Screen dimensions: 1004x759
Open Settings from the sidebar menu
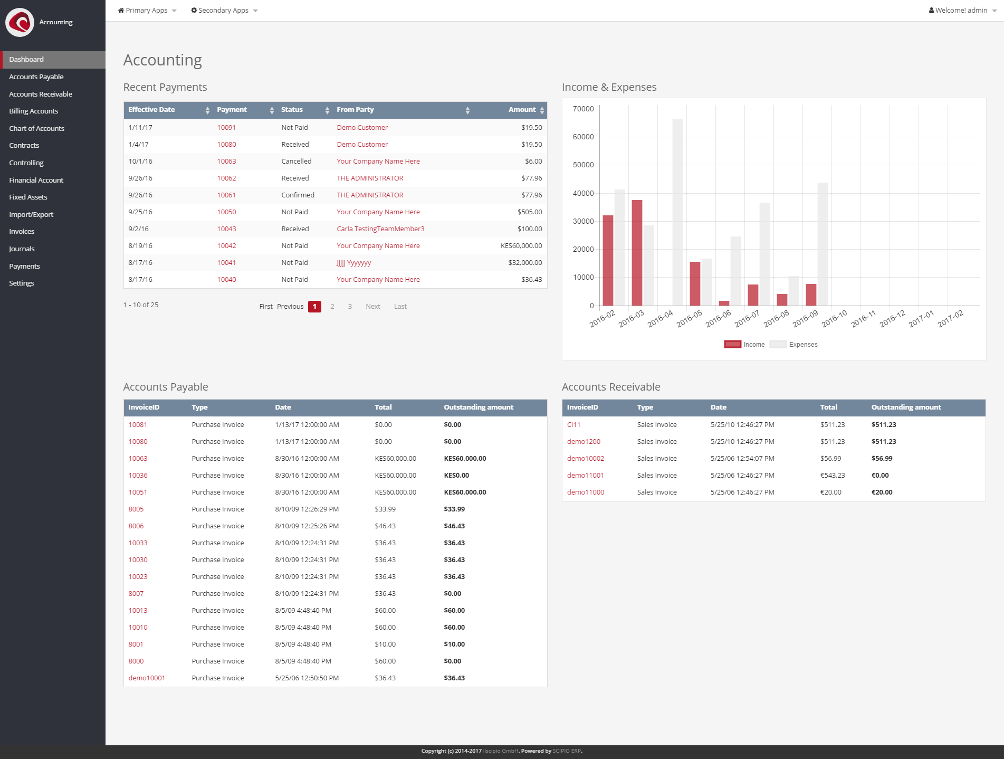point(22,283)
